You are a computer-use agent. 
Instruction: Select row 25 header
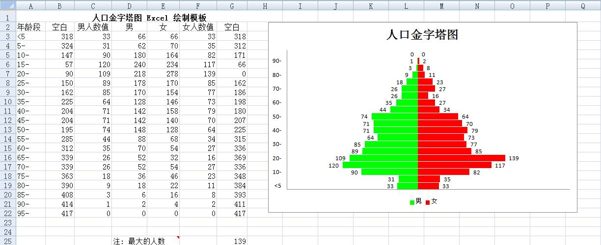pyautogui.click(x=8, y=241)
